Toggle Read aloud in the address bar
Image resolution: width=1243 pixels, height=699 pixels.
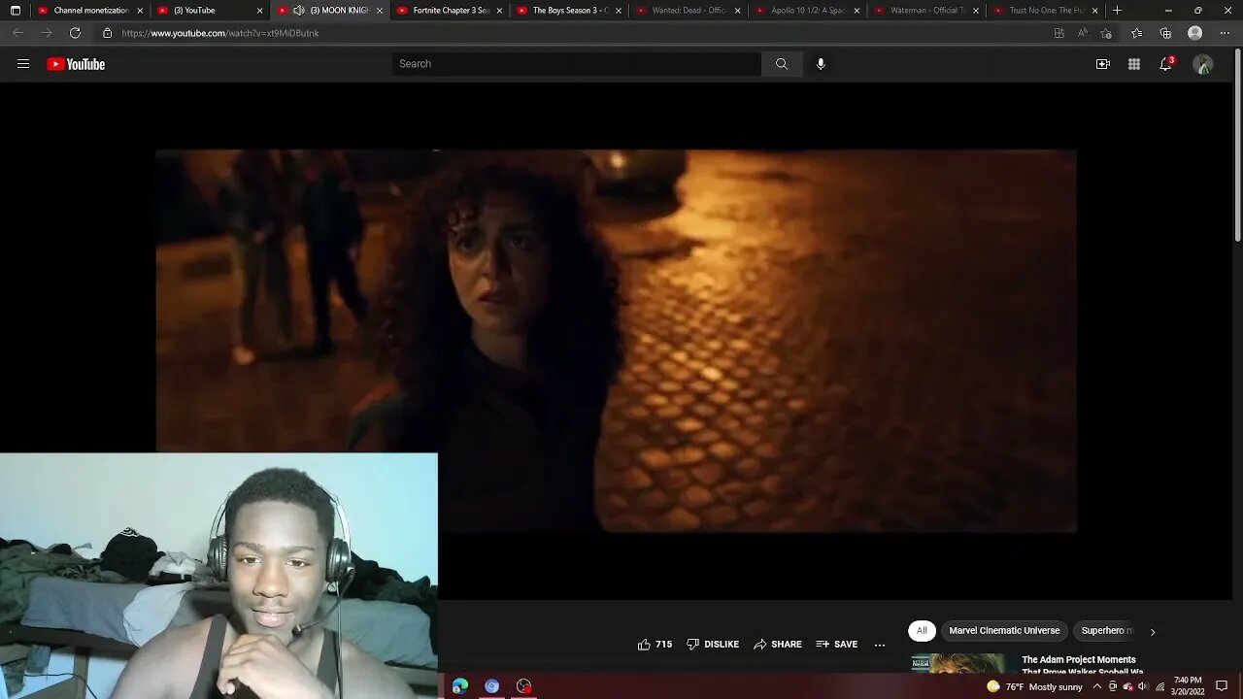(x=1083, y=33)
